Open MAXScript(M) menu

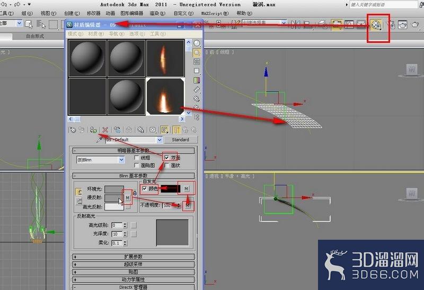pos(215,13)
